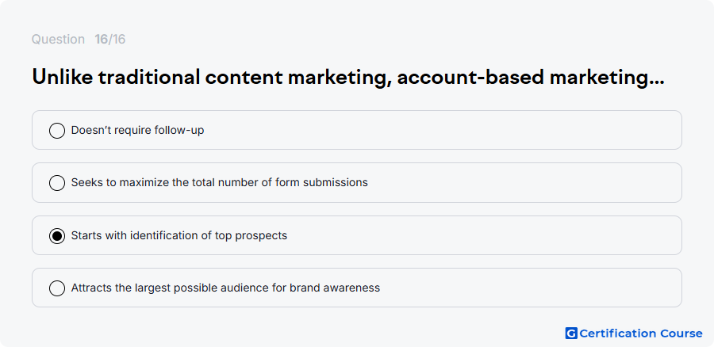
Task: Click the "Seeks to maximize the total number" text
Action: 158,182
